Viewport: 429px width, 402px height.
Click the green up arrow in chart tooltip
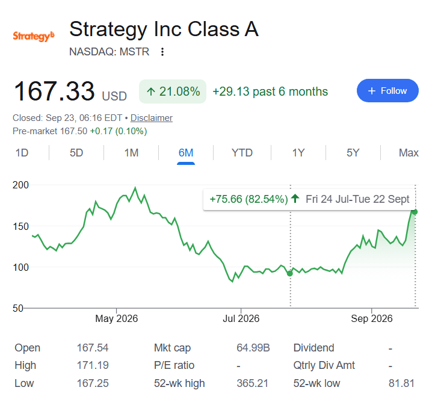295,199
